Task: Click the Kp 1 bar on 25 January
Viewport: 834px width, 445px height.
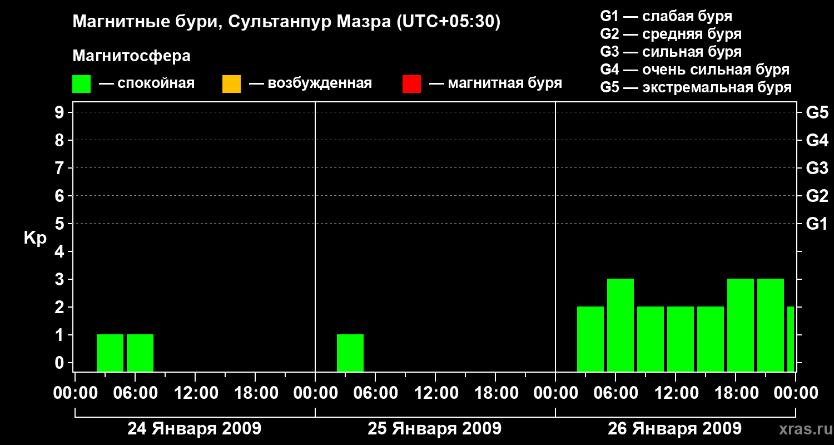Action: pos(350,353)
